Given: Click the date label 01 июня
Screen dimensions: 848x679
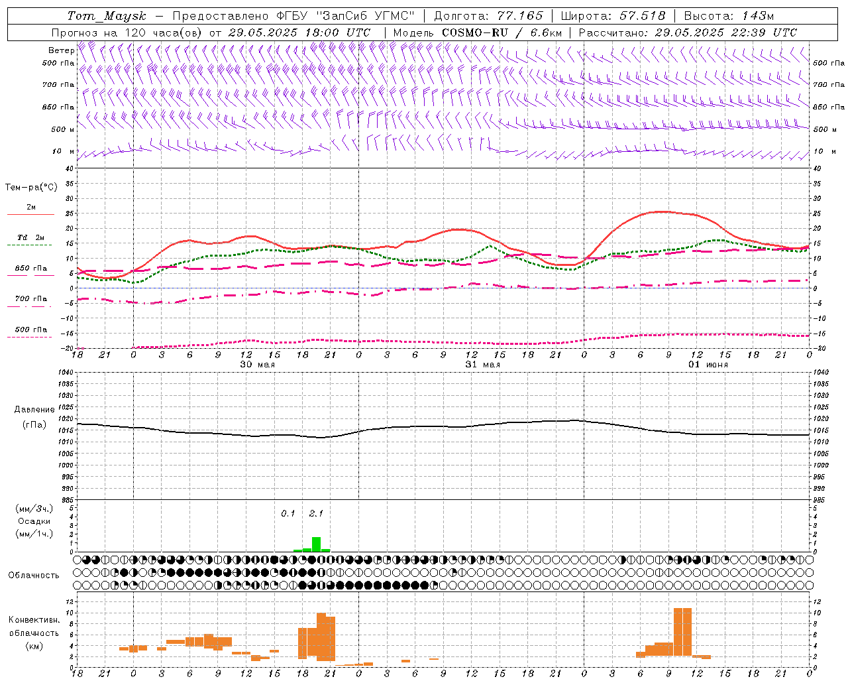Looking at the screenshot, I should (x=708, y=365).
